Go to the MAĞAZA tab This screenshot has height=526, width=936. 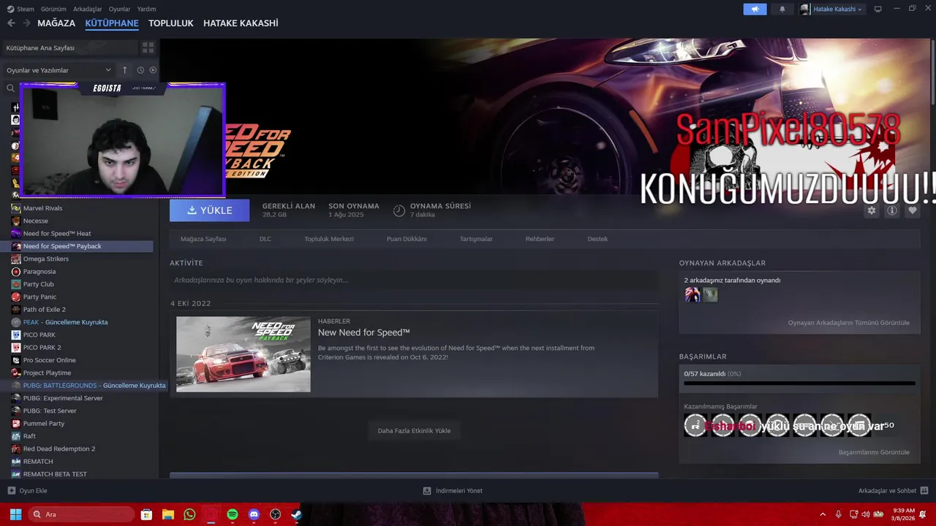[56, 23]
